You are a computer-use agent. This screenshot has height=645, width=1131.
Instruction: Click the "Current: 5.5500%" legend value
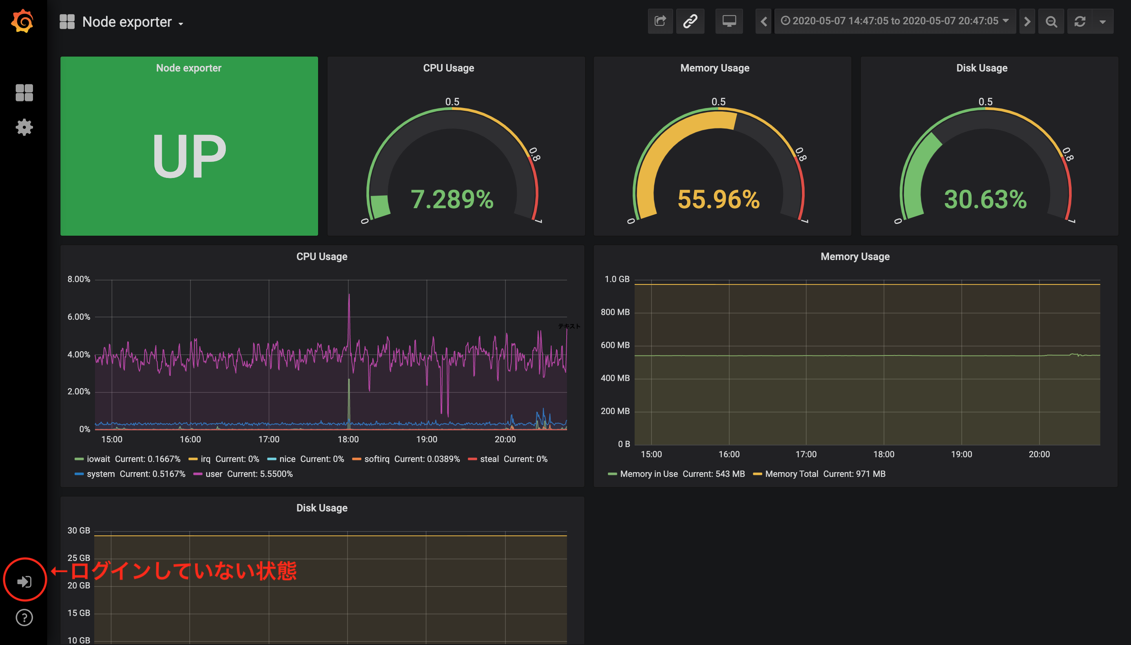coord(260,474)
